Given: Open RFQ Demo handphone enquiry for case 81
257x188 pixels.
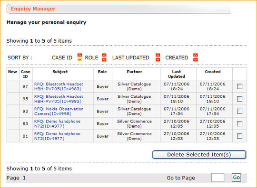Looking at the screenshot, I should pyautogui.click(x=57, y=136).
